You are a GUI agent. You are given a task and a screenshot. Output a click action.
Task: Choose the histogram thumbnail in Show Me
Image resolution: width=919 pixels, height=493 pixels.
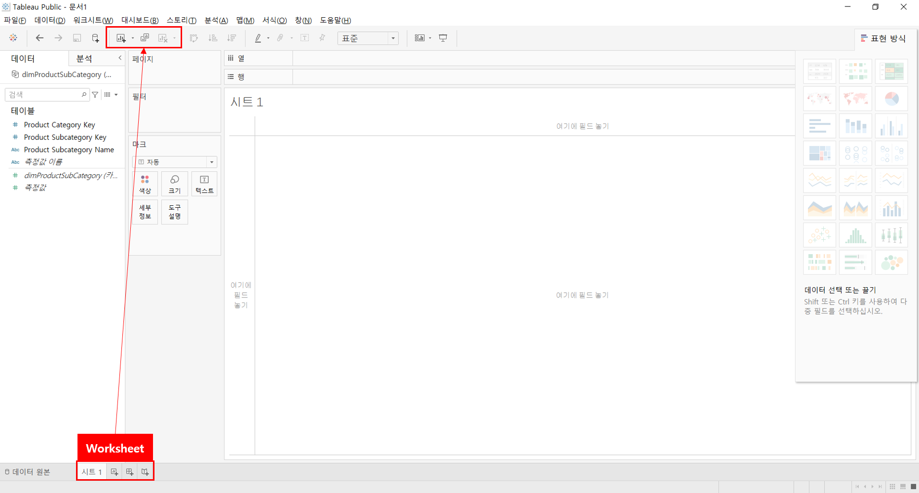tap(855, 235)
